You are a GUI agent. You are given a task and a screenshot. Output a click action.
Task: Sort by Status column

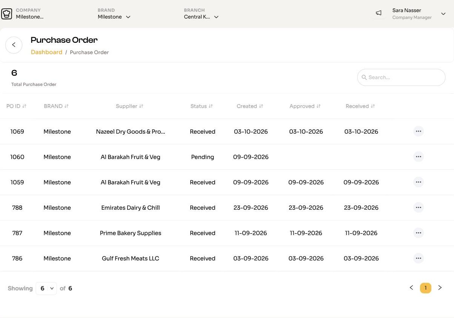point(211,106)
